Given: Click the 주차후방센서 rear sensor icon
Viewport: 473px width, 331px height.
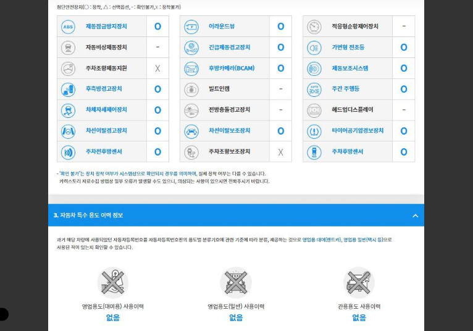Looking at the screenshot, I should (314, 152).
